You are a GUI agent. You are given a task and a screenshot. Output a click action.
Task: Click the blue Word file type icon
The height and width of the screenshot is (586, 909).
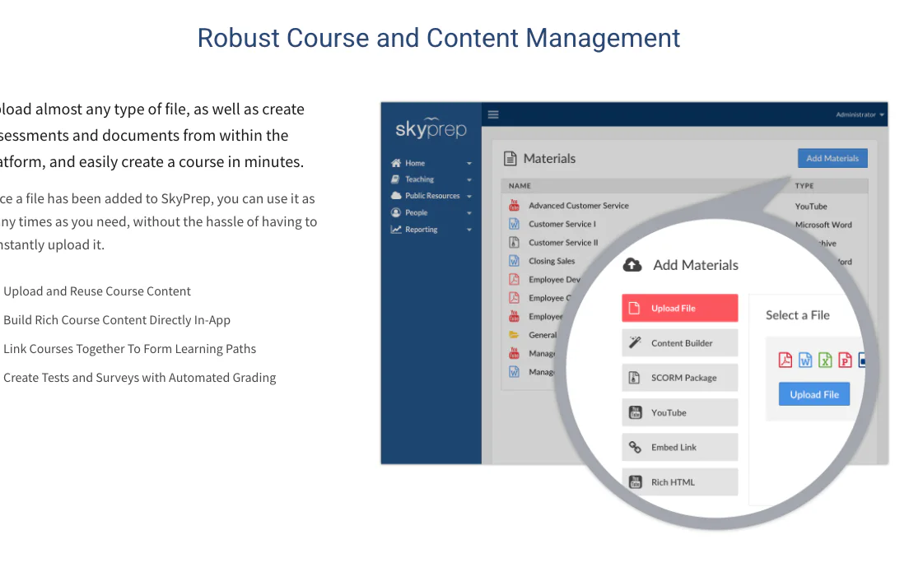coord(805,360)
